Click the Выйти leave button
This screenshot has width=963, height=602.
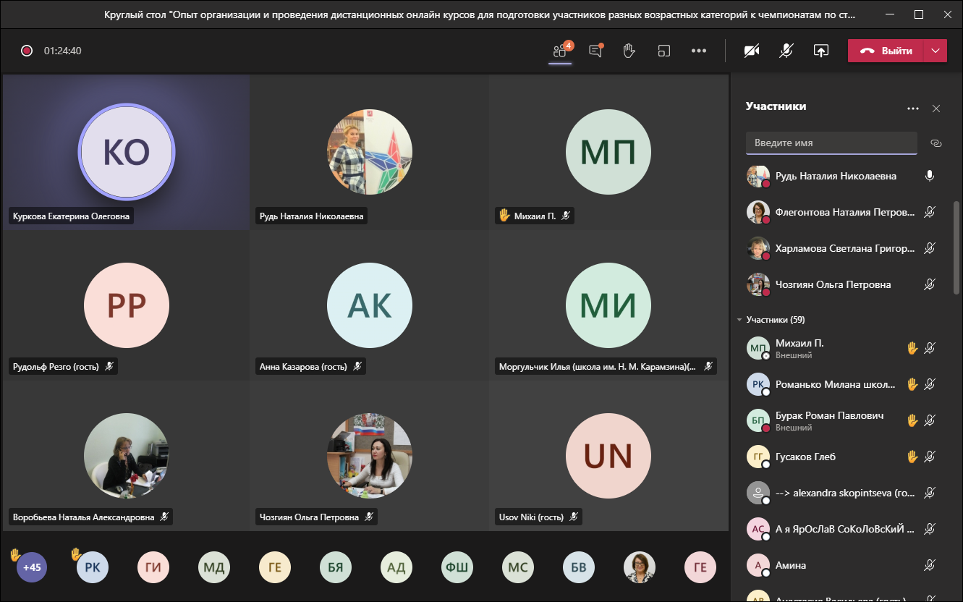click(887, 51)
